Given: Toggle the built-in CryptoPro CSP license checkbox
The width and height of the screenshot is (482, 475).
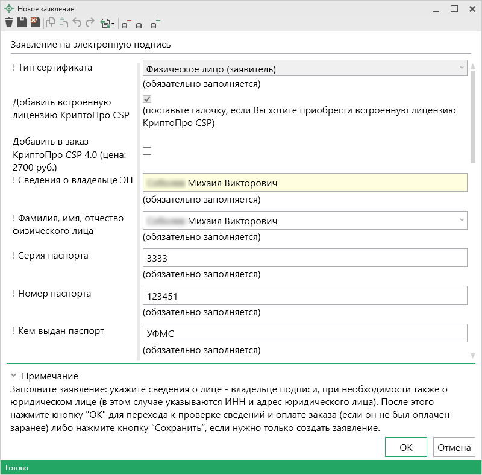Looking at the screenshot, I should [x=147, y=99].
